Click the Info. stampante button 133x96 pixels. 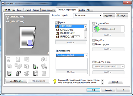38,81
